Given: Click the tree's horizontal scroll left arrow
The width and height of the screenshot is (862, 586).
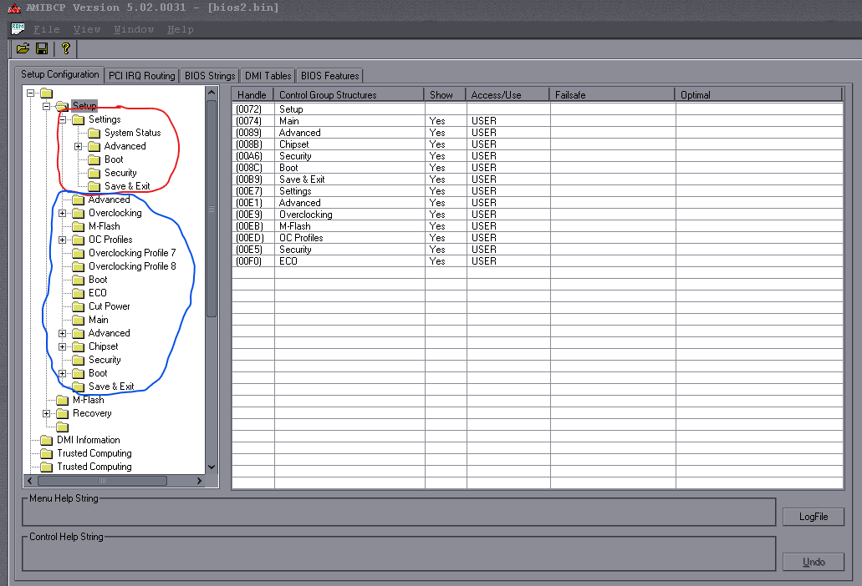Looking at the screenshot, I should tap(30, 481).
